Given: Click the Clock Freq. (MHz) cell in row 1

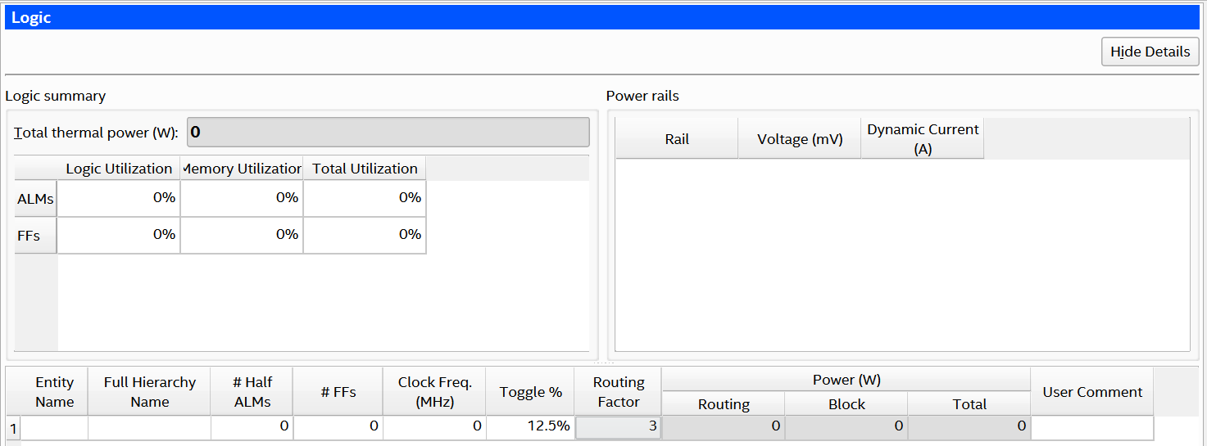Looking at the screenshot, I should coord(434,427).
